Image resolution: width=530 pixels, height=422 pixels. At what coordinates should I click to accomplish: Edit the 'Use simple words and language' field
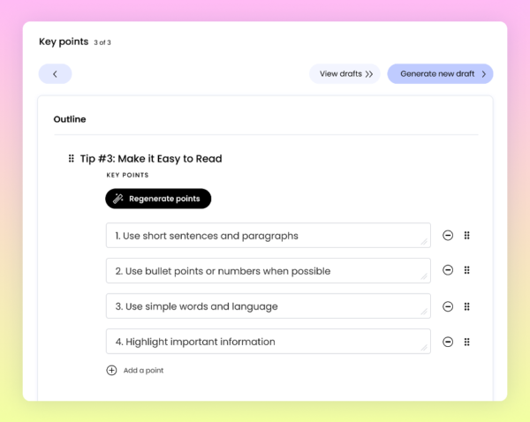[269, 306]
